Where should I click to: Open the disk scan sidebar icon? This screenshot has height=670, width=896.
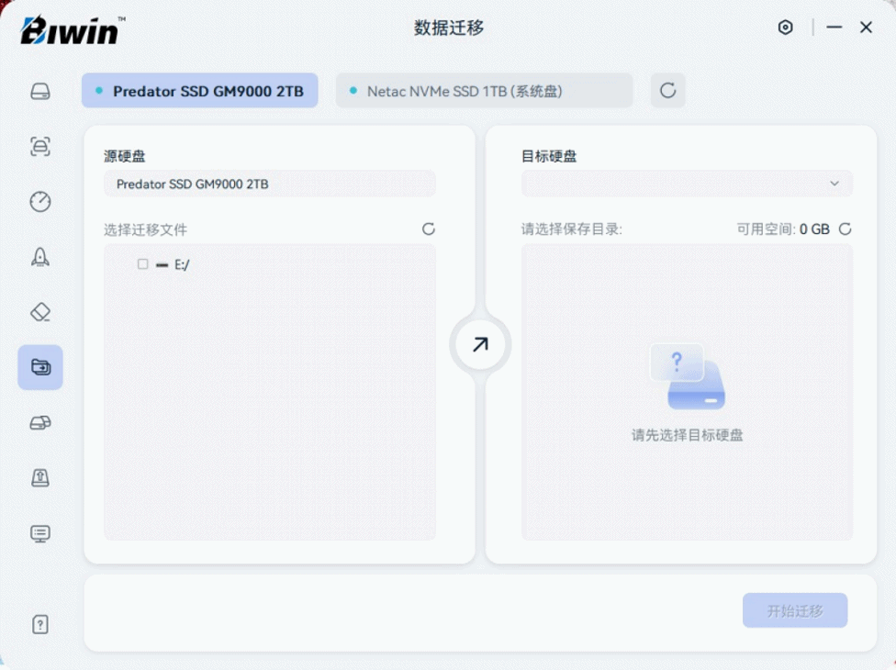[40, 147]
